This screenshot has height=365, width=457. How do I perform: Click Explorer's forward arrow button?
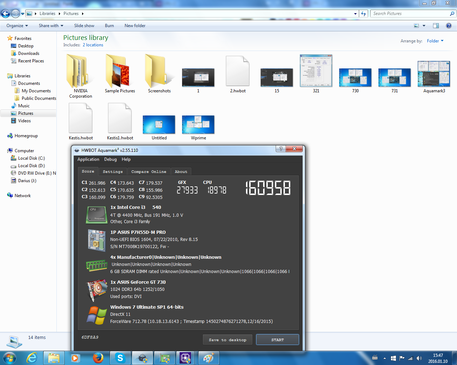click(x=15, y=14)
